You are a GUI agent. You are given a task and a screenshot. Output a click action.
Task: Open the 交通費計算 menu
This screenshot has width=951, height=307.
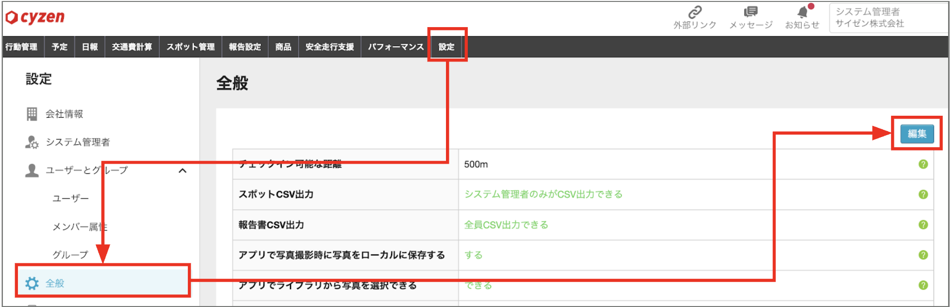pos(132,47)
